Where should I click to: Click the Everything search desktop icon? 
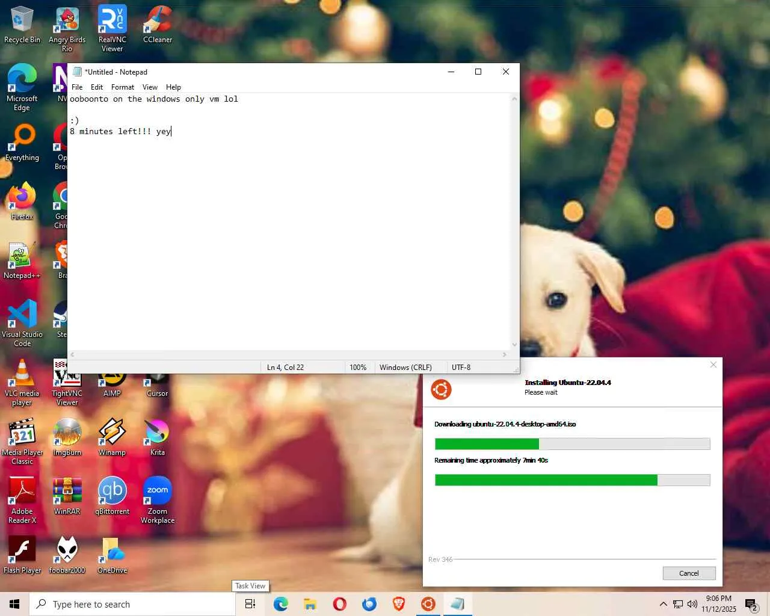tap(22, 143)
